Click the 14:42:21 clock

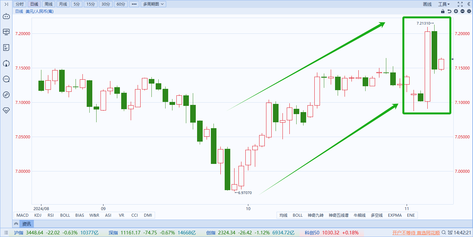tap(462, 233)
